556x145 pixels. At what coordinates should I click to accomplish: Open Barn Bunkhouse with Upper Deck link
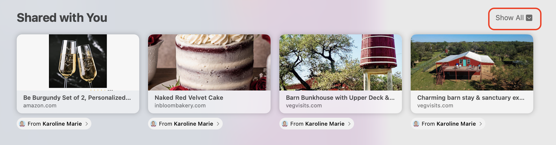(340, 98)
